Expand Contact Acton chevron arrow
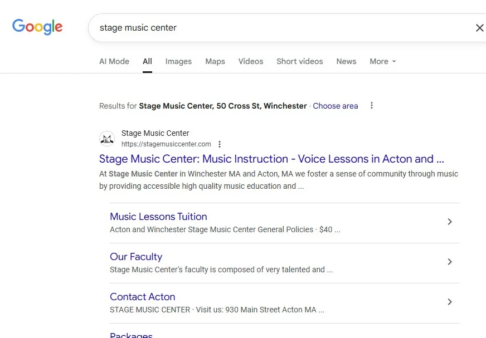The height and width of the screenshot is (338, 486). point(450,302)
